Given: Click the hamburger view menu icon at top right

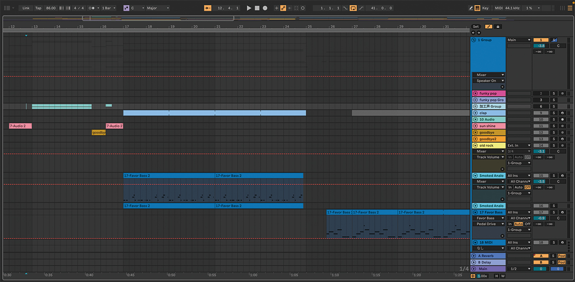Looking at the screenshot, I should point(569,8).
